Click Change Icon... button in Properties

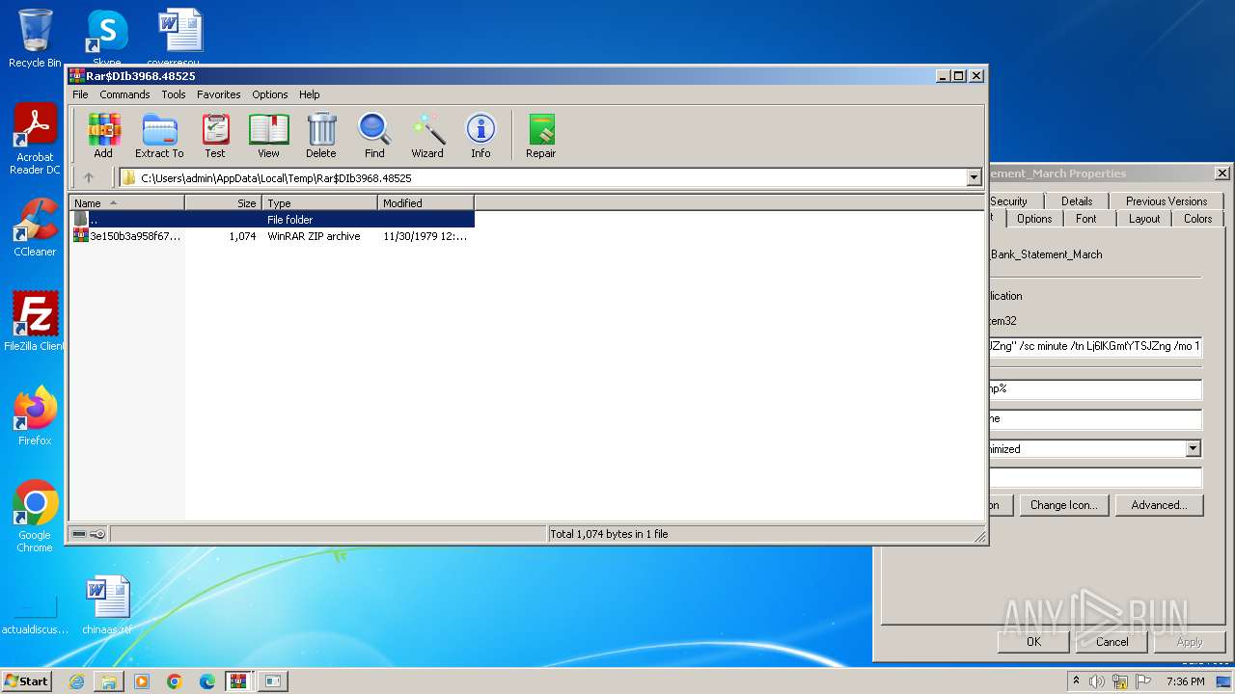click(1064, 505)
